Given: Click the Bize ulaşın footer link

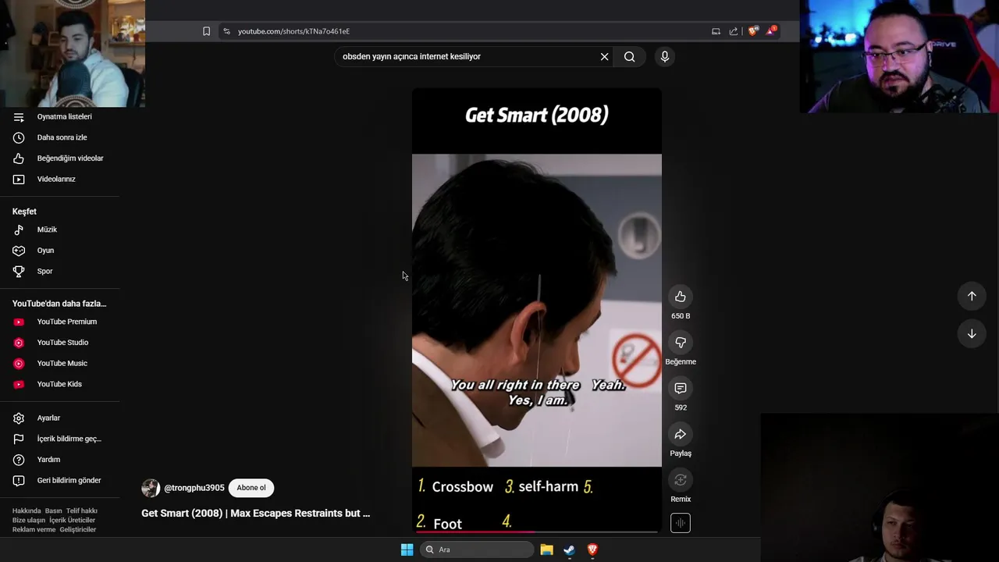Looking at the screenshot, I should 29,521.
